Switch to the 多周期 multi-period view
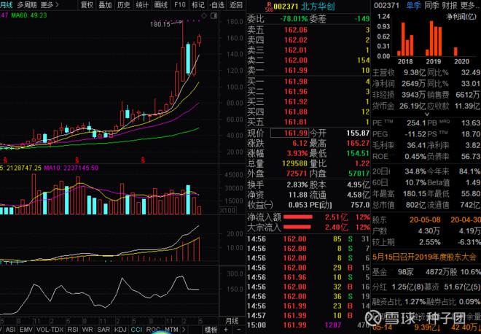Image resolution: width=481 pixels, height=334 pixels. pos(27,5)
